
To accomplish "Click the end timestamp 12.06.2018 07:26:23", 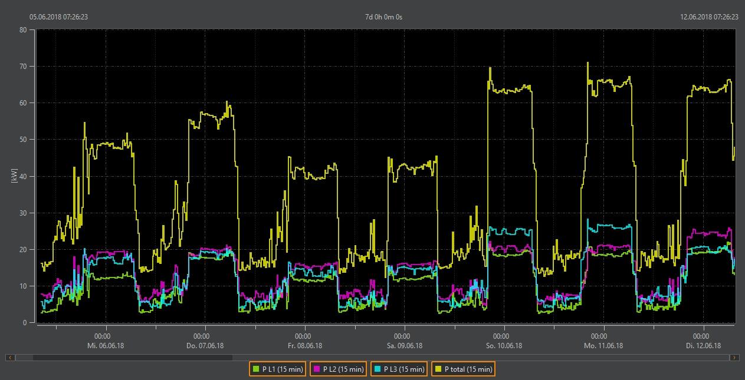I will pyautogui.click(x=709, y=17).
